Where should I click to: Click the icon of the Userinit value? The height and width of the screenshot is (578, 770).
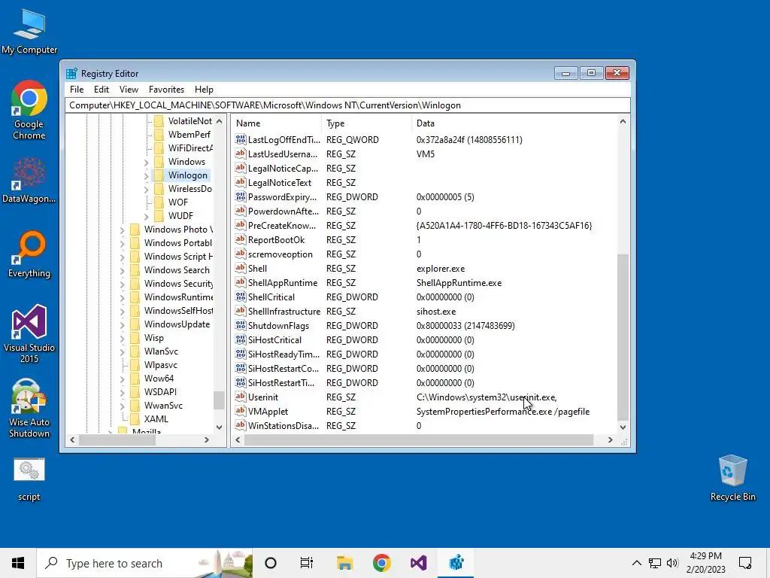[240, 397]
